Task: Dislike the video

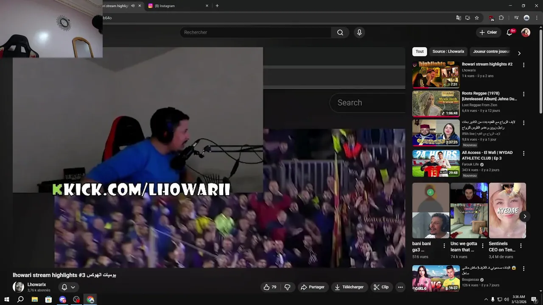Action: [287, 287]
